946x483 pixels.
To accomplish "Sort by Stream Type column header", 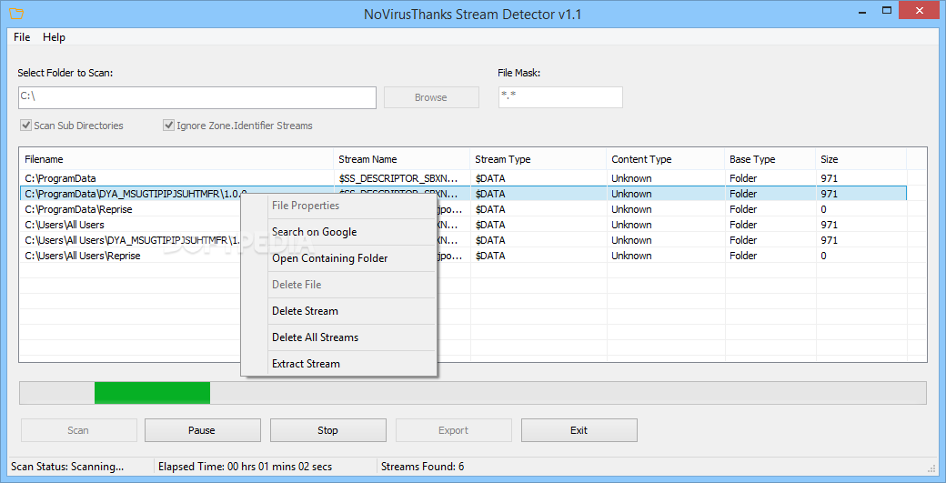I will (x=538, y=159).
